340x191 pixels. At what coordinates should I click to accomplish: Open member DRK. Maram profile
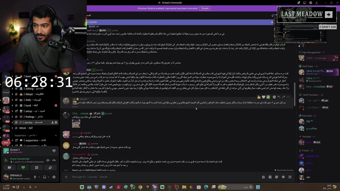tap(318, 58)
